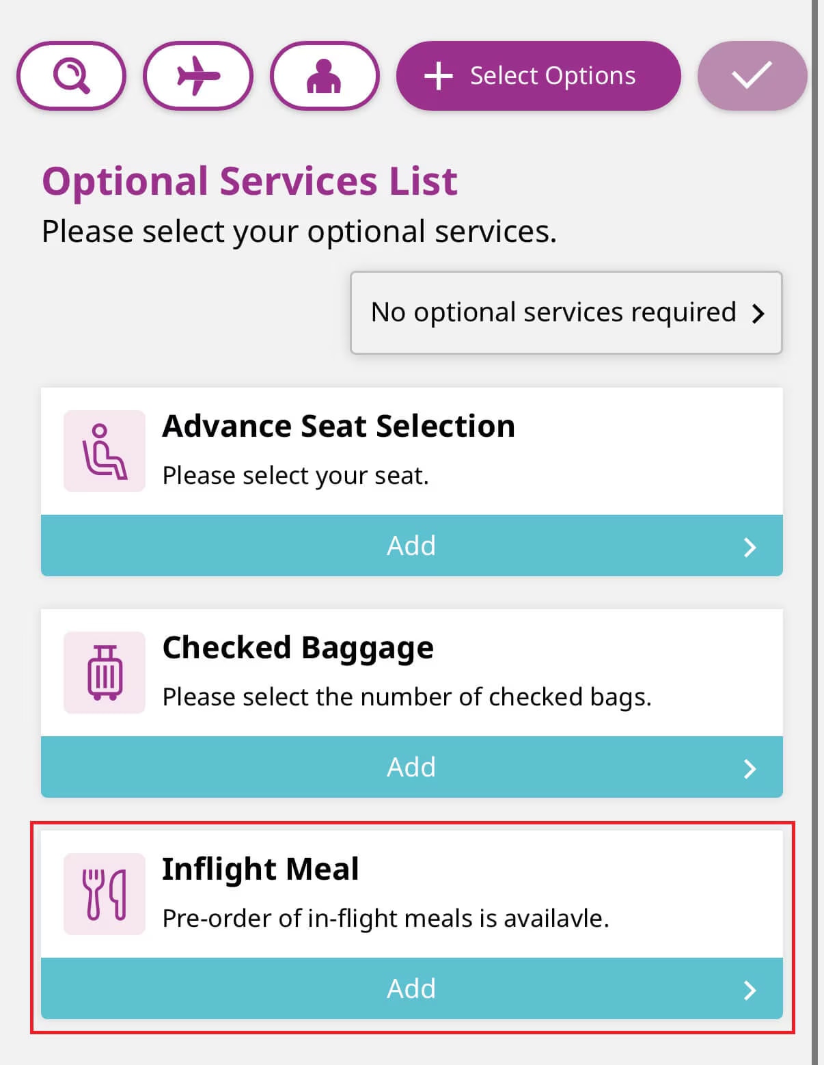824x1065 pixels.
Task: Add Advance Seat Selection service
Action: click(x=411, y=545)
